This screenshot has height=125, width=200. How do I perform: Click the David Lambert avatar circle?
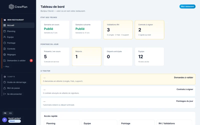point(4,120)
